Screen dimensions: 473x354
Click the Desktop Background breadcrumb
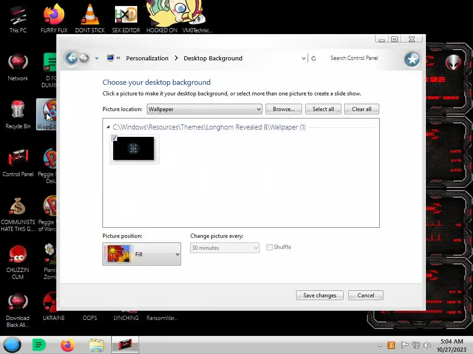point(213,58)
